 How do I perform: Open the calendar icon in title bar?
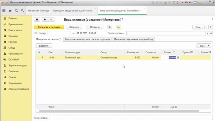pyautogui.click(x=178, y=2)
